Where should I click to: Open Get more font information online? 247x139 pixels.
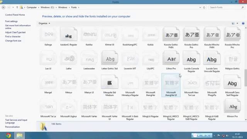tap(18, 27)
